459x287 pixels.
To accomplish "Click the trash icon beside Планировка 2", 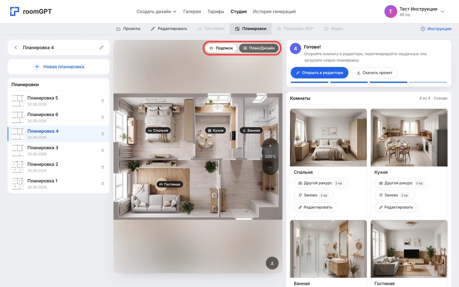I will (x=103, y=167).
